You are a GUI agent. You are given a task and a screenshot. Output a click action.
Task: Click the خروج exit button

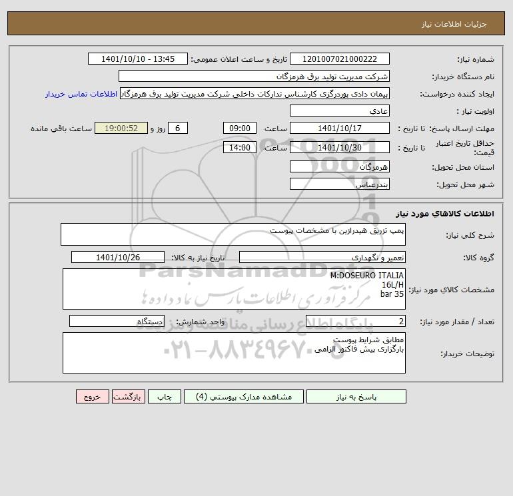(92, 396)
